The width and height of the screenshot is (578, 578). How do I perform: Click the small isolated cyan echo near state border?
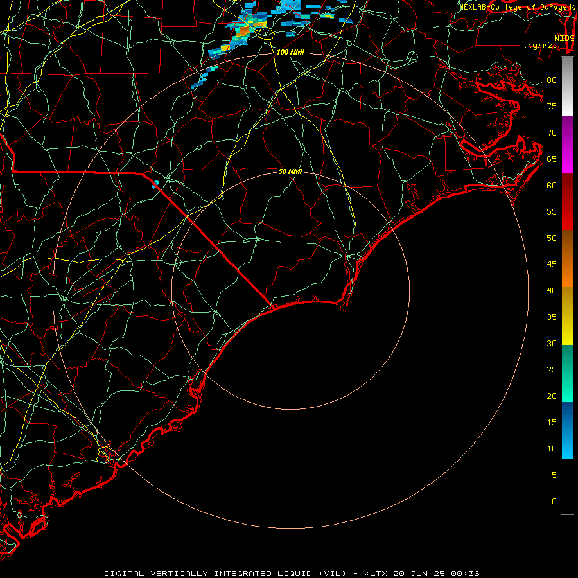155,184
